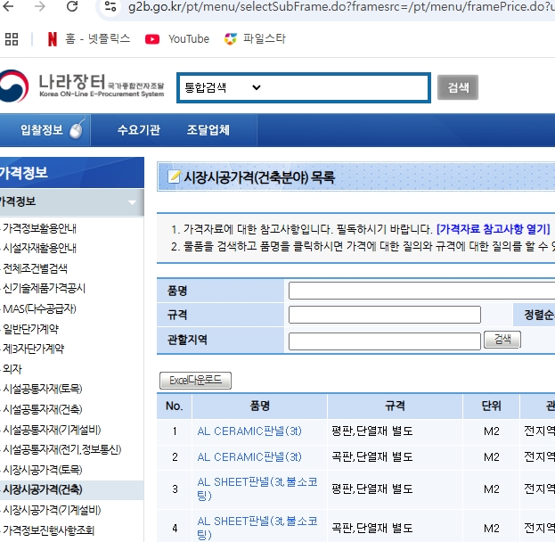Open 제3자단가계약 in sidebar
This screenshot has width=555, height=542.
click(x=34, y=349)
